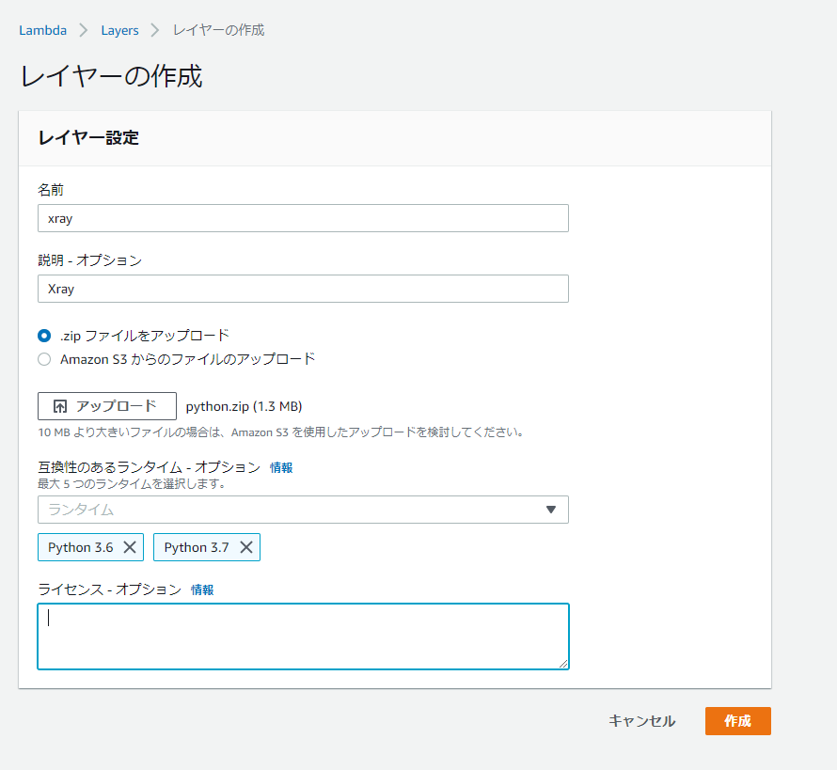This screenshot has width=837, height=770.
Task: Open the 情報 link next to 互換性のあるランタイム
Action: tap(281, 467)
